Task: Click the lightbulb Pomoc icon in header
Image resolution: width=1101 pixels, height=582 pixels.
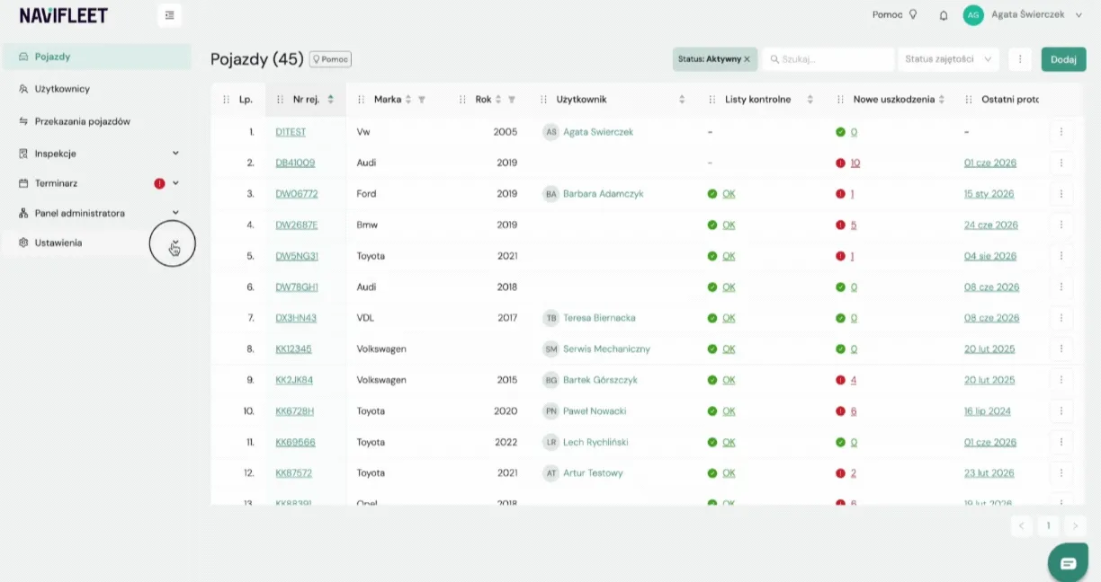Action: [x=912, y=14]
